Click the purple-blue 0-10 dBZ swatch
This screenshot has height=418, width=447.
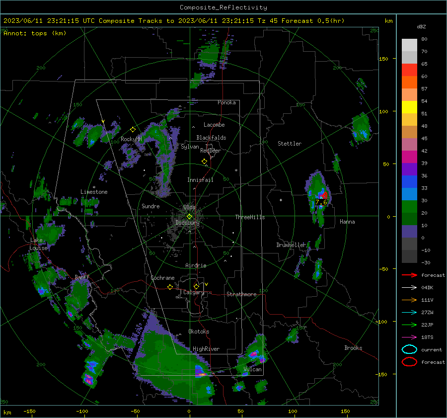(x=409, y=232)
